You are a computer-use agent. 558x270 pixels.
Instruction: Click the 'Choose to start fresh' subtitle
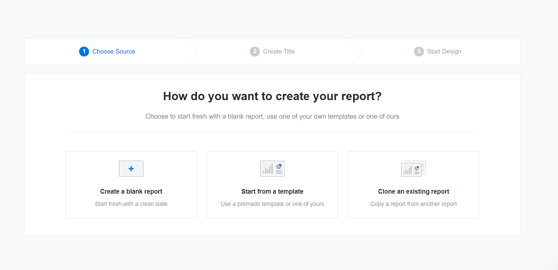pyautogui.click(x=272, y=116)
